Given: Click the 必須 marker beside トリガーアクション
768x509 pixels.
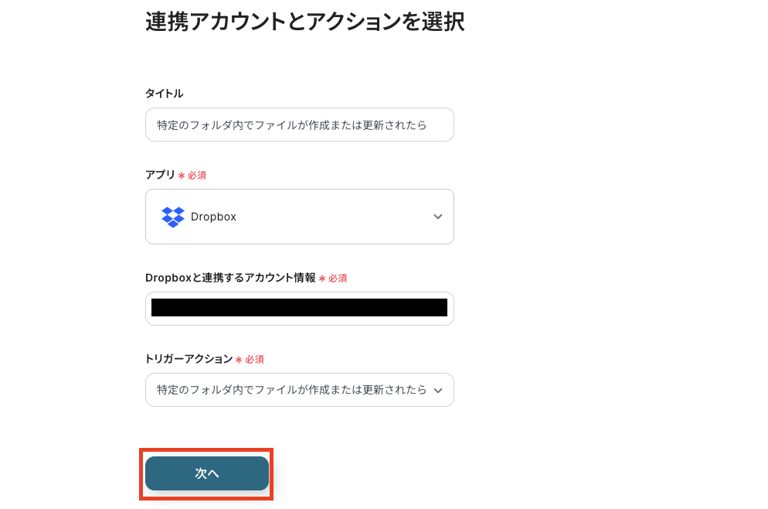Looking at the screenshot, I should (x=255, y=360).
